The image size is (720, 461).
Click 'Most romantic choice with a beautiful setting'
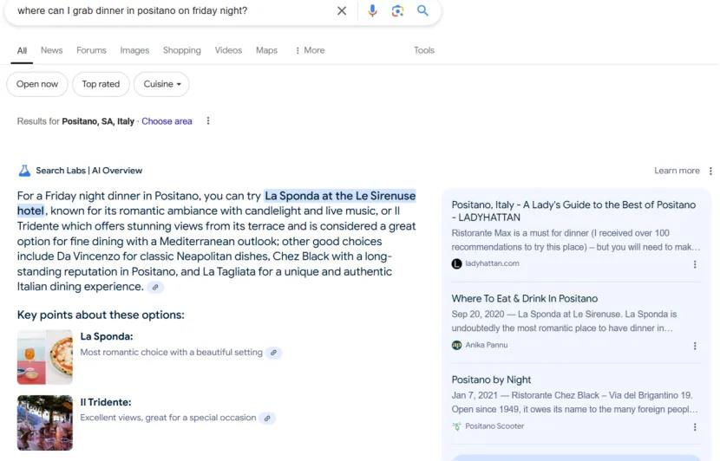tap(171, 353)
